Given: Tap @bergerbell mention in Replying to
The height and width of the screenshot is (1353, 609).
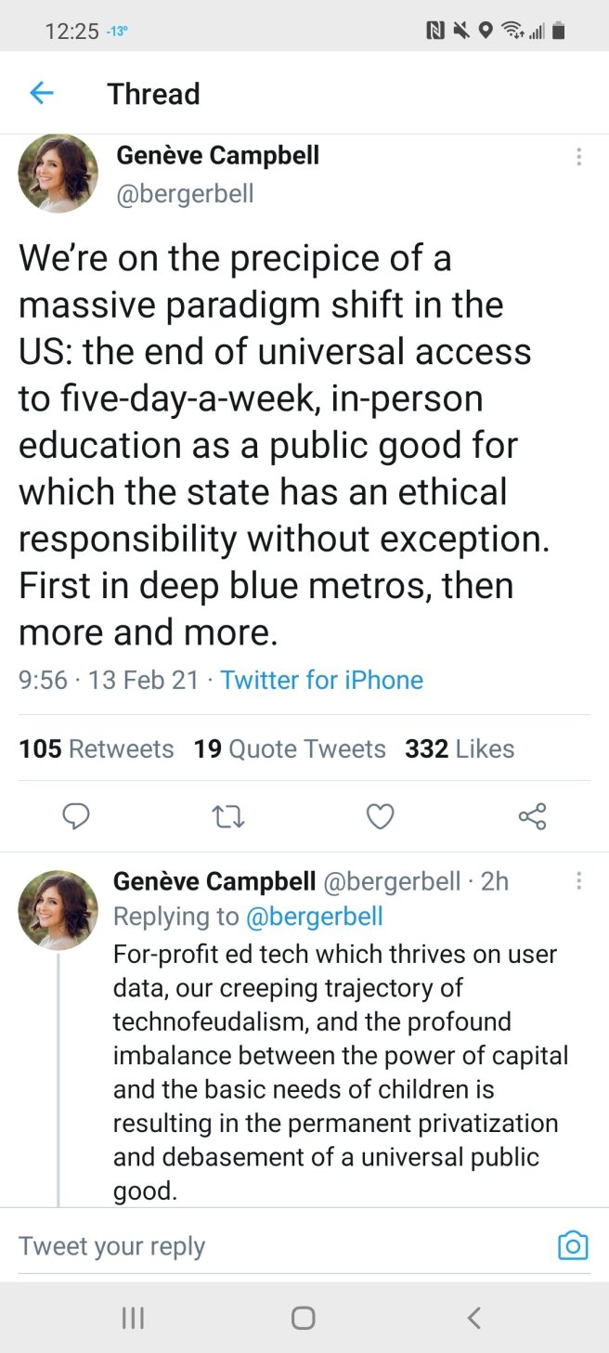Looking at the screenshot, I should 314,917.
